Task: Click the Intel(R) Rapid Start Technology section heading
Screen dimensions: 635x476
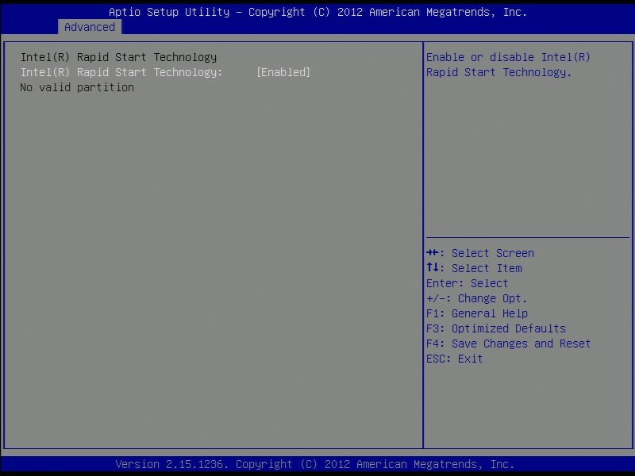Action: click(x=118, y=57)
